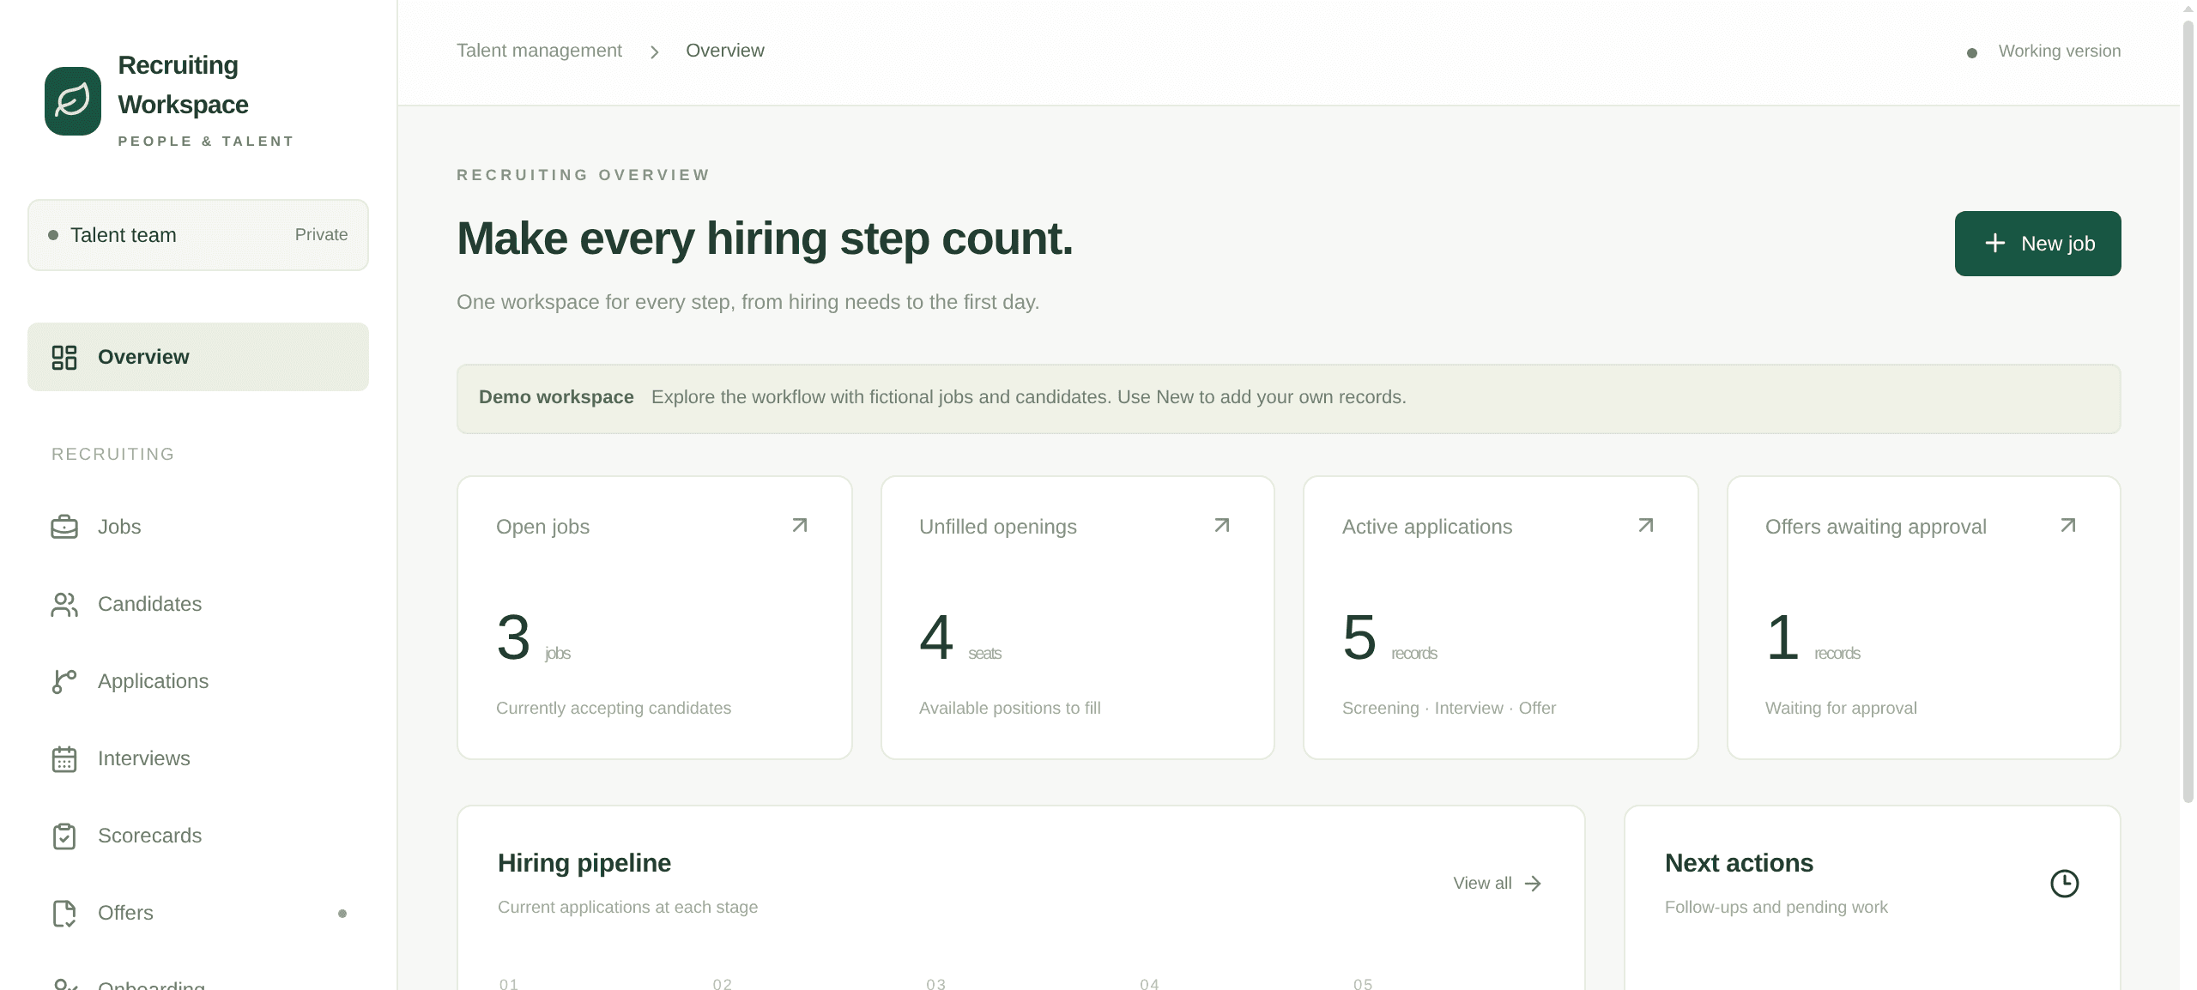Open the Open jobs stat card
This screenshot has width=2197, height=990.
[655, 618]
